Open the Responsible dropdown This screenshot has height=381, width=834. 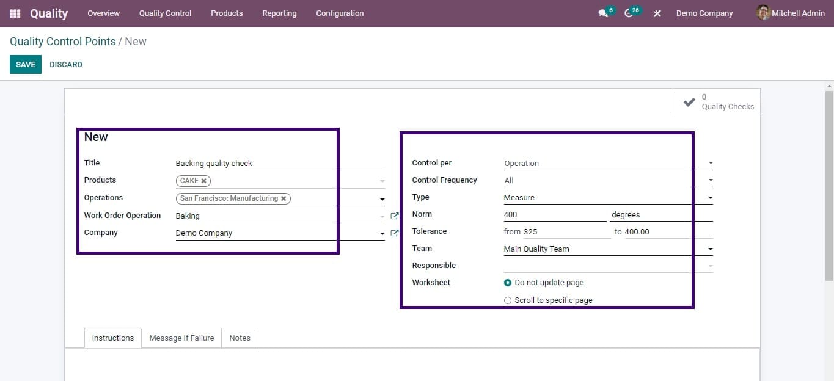[608, 266]
